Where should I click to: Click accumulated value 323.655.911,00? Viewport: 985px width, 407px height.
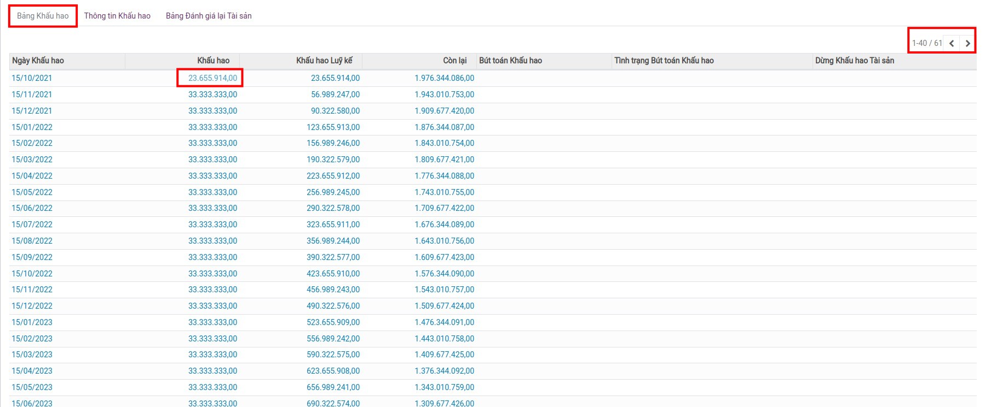[x=333, y=225]
